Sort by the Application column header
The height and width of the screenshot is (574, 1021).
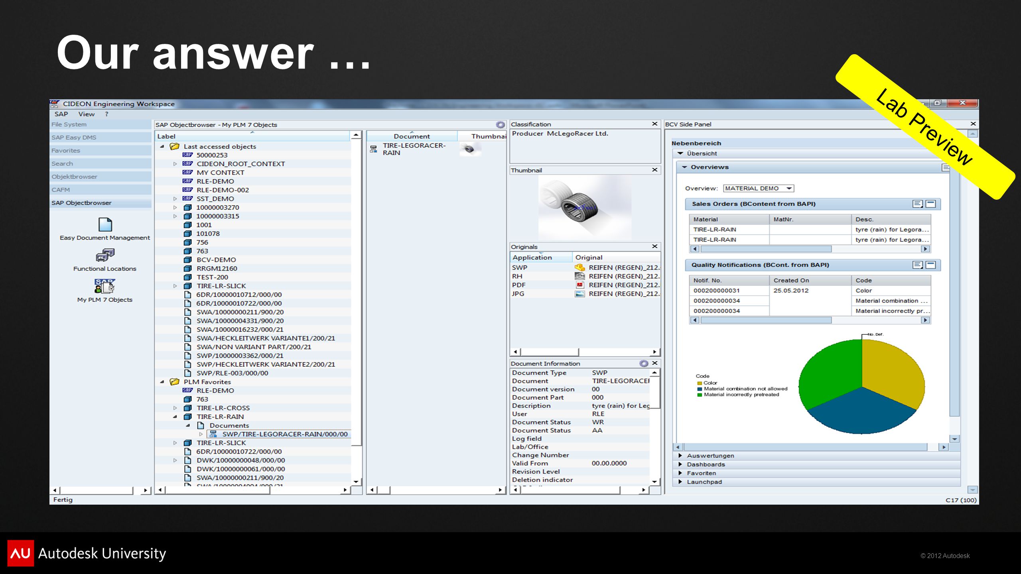[x=541, y=258]
